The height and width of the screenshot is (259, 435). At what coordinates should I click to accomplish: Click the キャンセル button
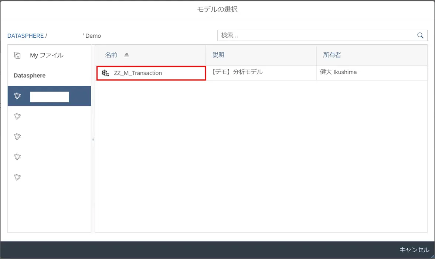pos(414,250)
